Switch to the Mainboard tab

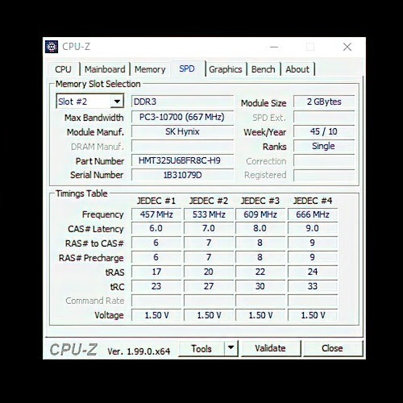click(105, 69)
